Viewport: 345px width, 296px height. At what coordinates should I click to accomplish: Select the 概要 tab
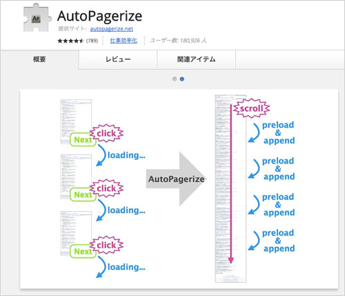tap(39, 59)
